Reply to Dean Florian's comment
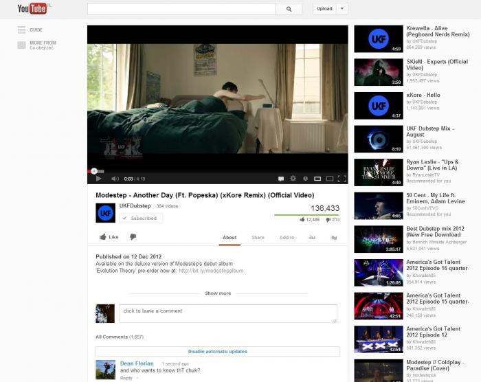The width and height of the screenshot is (481, 382). [126, 378]
